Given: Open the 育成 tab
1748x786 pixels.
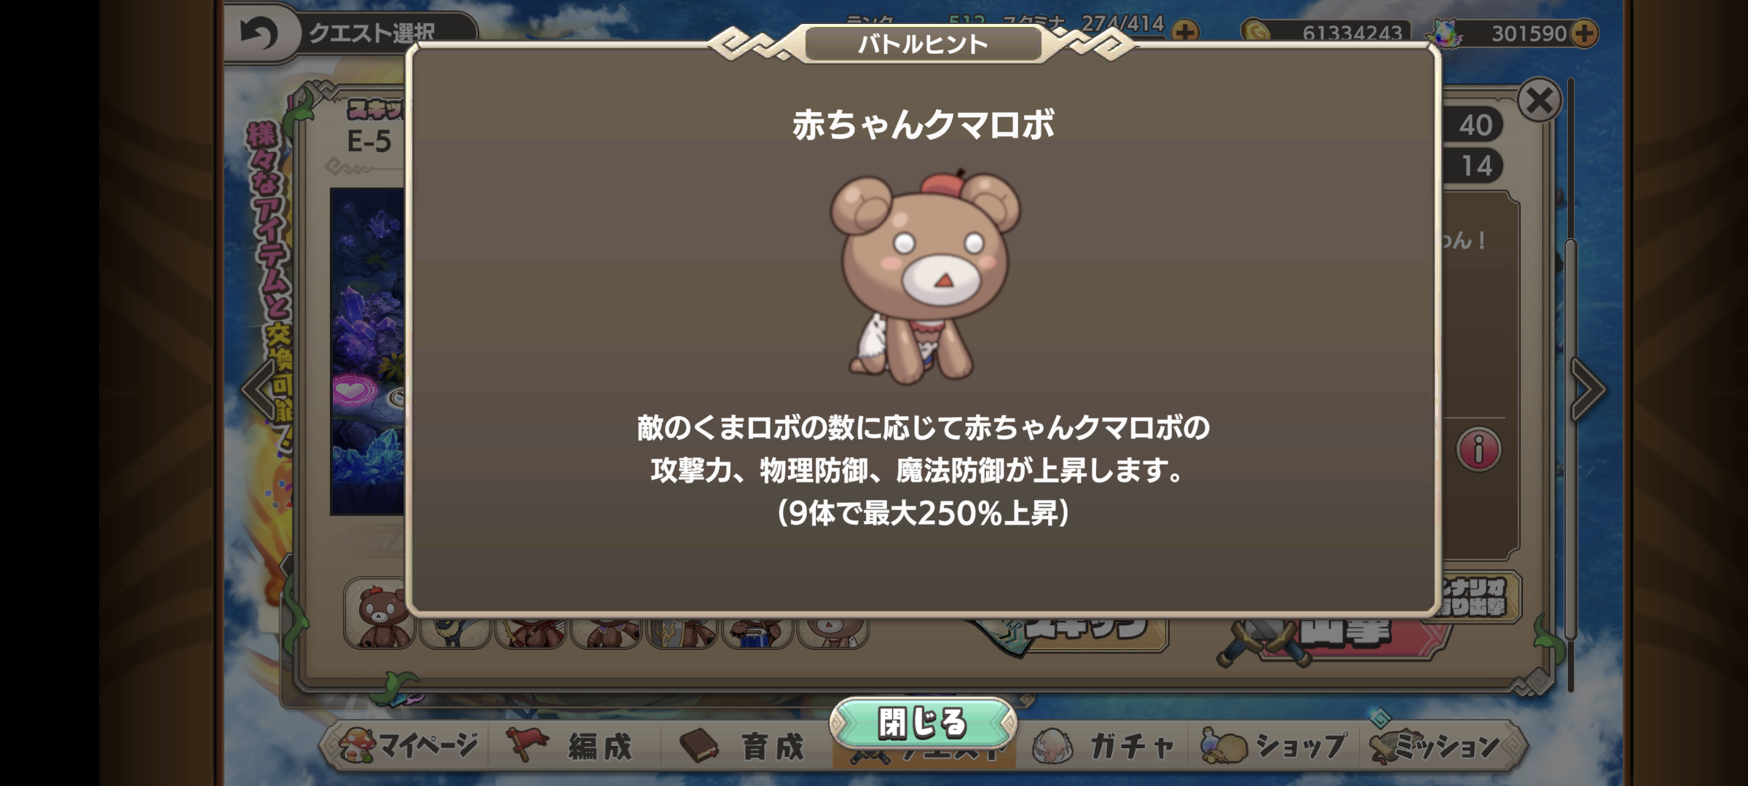Looking at the screenshot, I should 744,746.
